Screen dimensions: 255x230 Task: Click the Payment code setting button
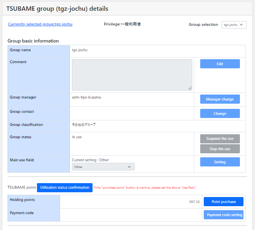coord(224,215)
